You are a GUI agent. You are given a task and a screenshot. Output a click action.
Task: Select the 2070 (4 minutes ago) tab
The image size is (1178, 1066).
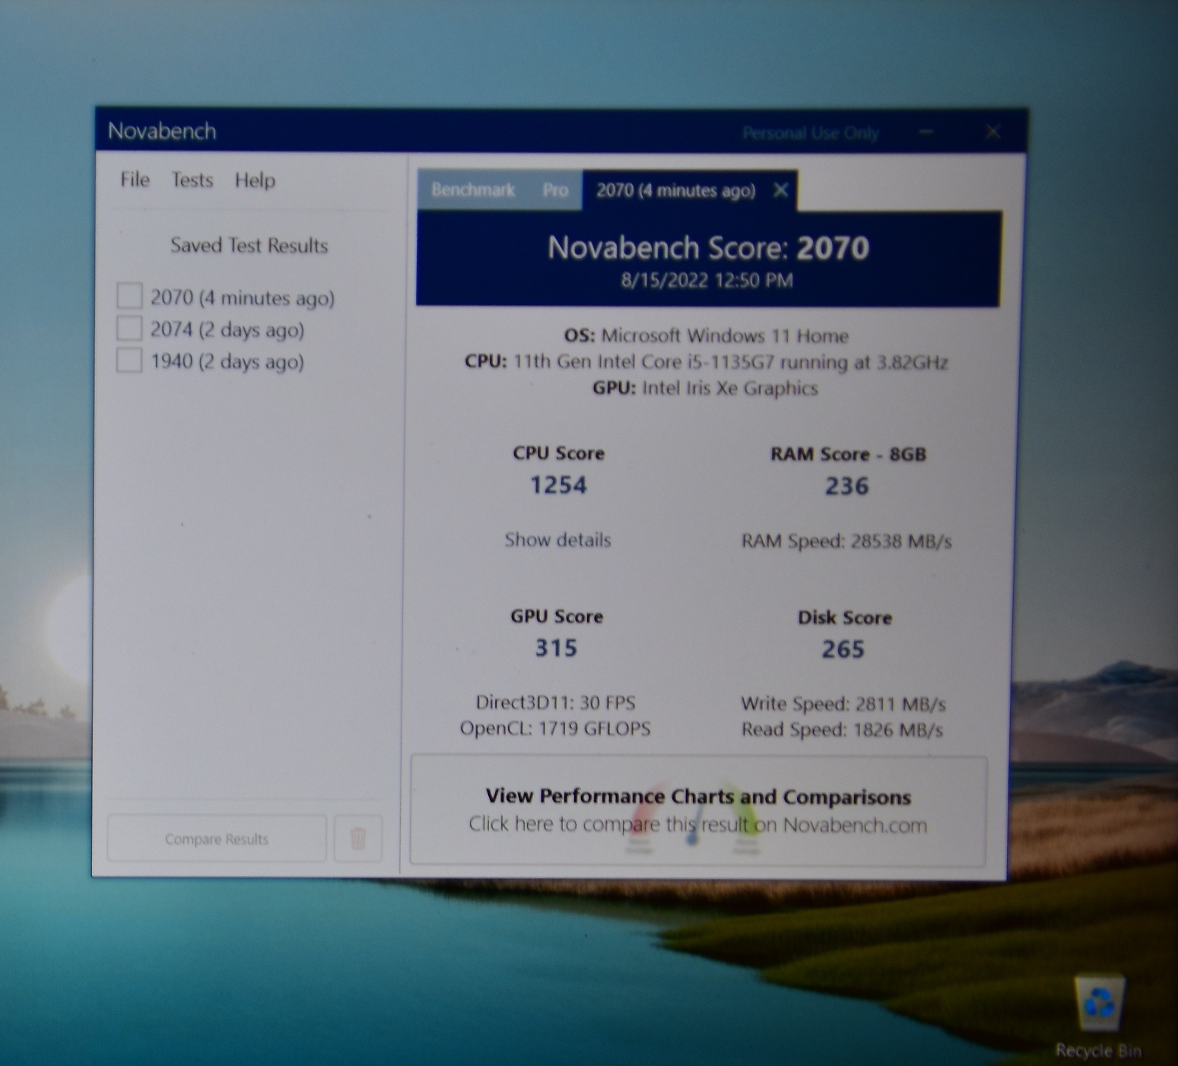tap(675, 190)
